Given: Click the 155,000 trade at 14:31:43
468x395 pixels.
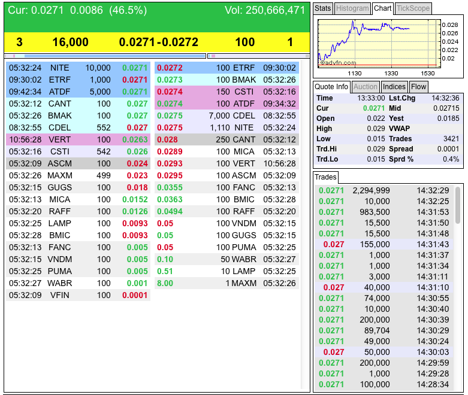Looking at the screenshot, I should 384,244.
